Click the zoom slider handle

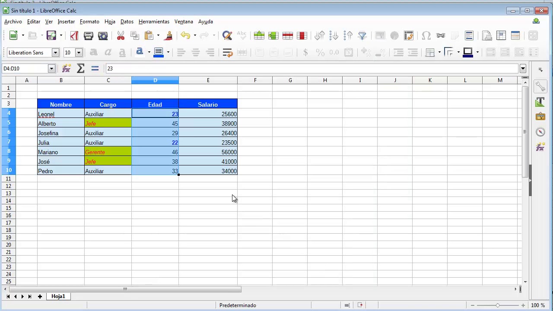(498, 305)
